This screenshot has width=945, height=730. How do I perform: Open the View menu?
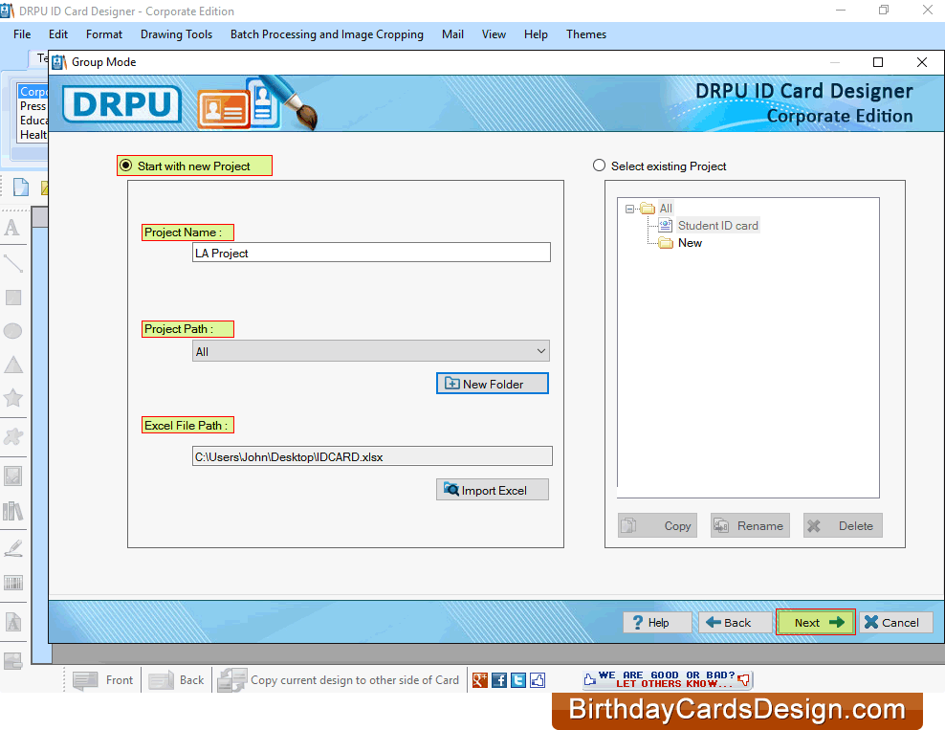(x=494, y=34)
